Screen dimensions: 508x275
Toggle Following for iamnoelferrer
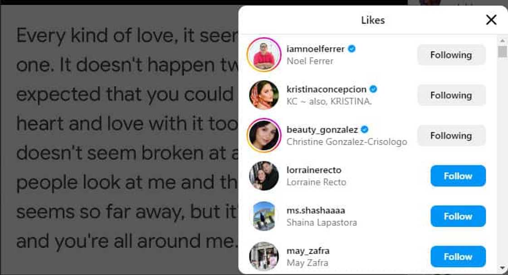pyautogui.click(x=451, y=55)
